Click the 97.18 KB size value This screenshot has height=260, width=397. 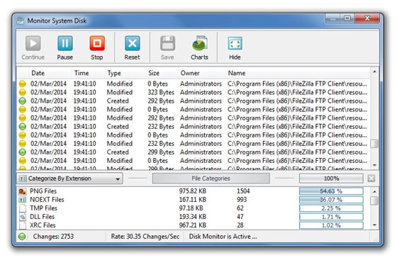coord(191,208)
